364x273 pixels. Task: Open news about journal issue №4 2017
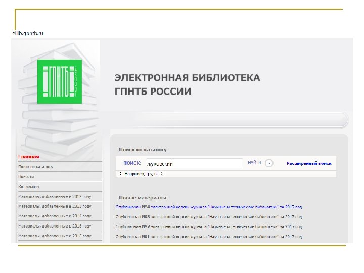(209, 207)
